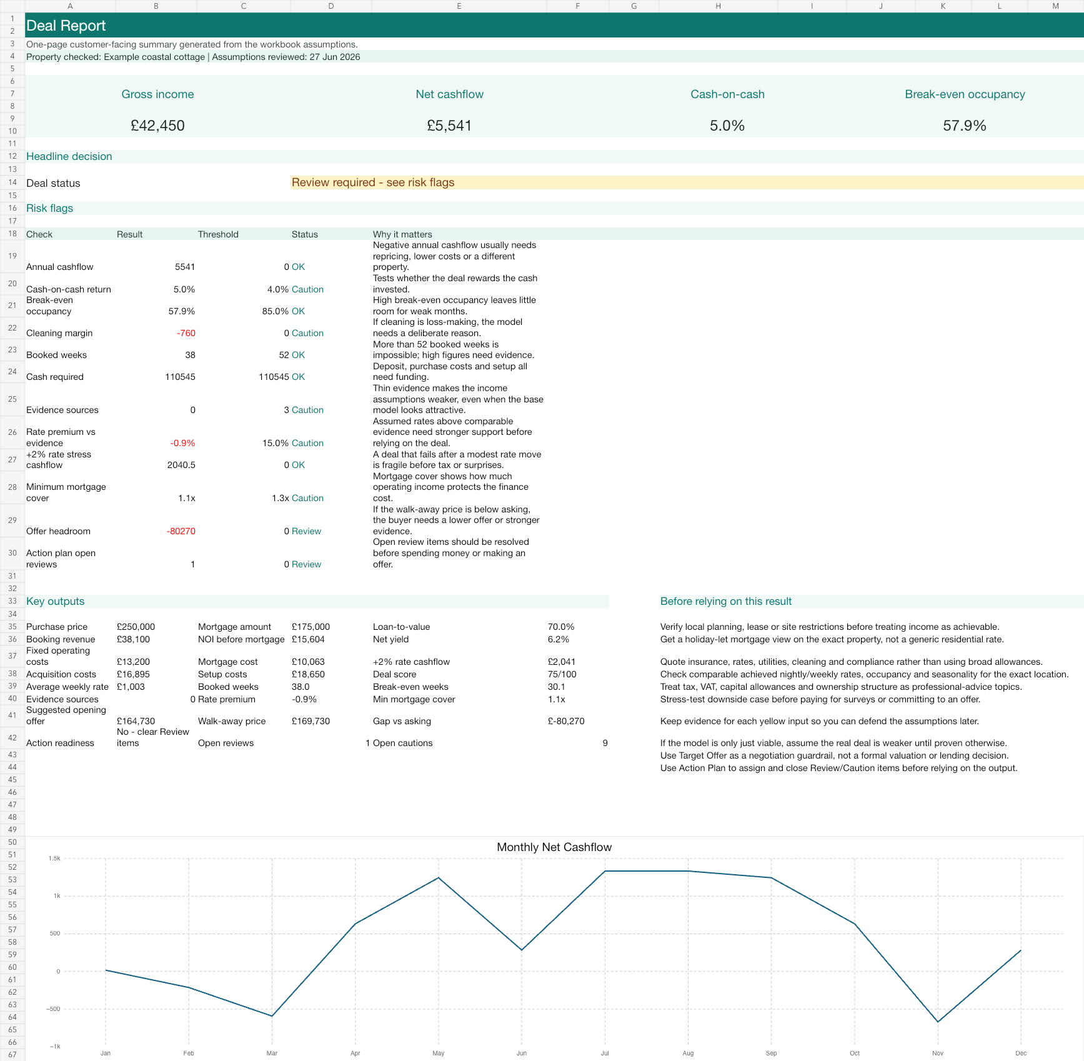This screenshot has width=1084, height=1061.
Task: Click the Risk flags section heading
Action: pyautogui.click(x=49, y=208)
